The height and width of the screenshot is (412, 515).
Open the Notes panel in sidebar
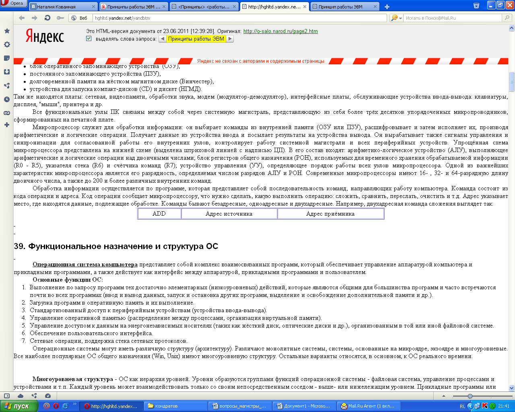point(7,58)
